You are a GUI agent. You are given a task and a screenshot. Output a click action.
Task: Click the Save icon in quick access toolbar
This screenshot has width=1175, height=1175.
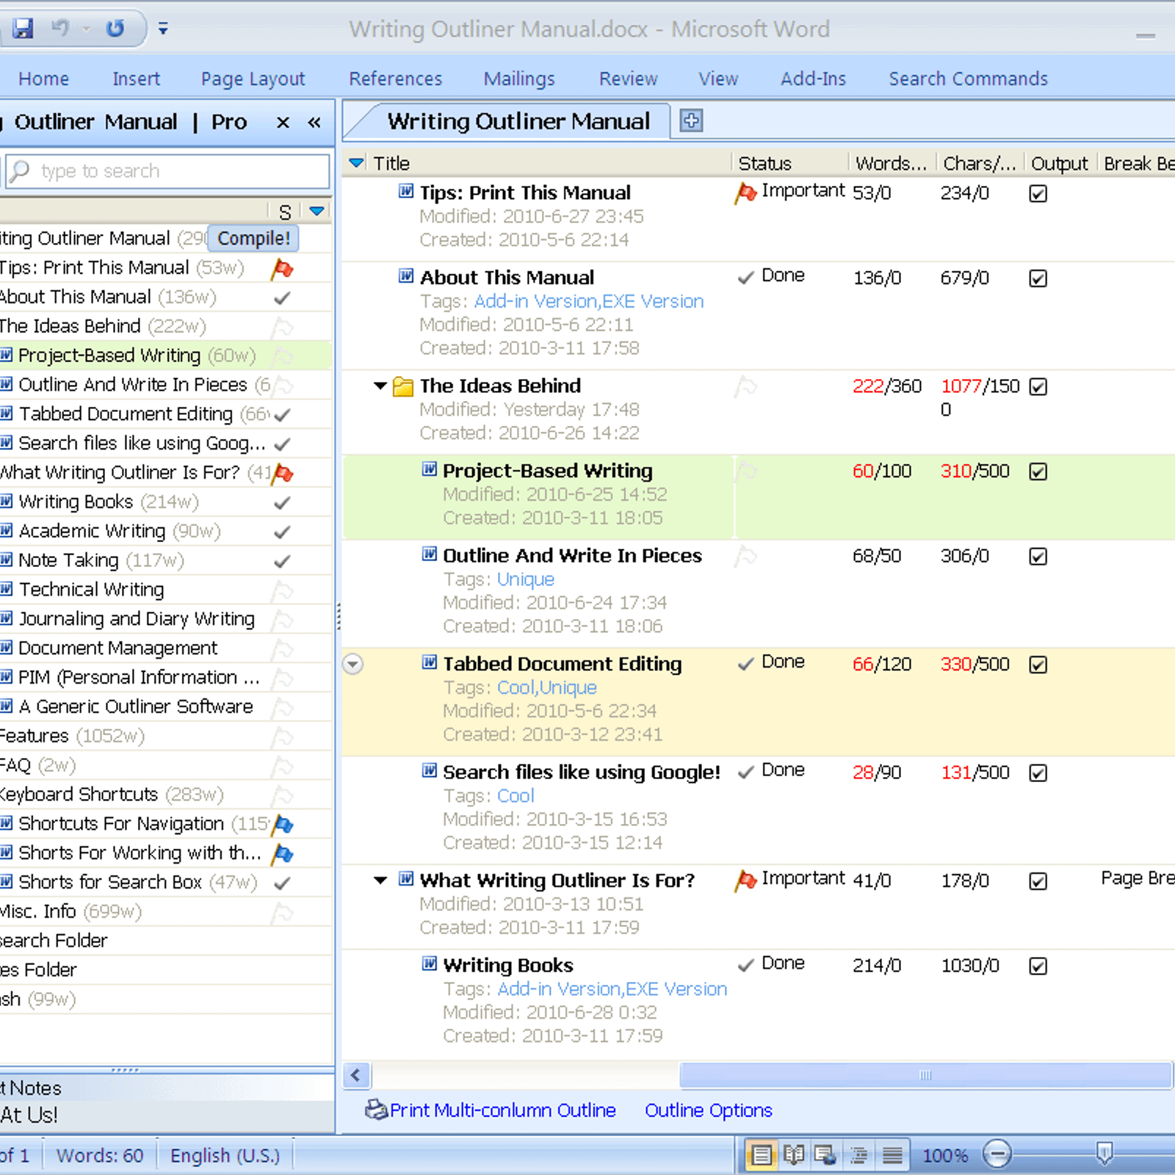[23, 29]
